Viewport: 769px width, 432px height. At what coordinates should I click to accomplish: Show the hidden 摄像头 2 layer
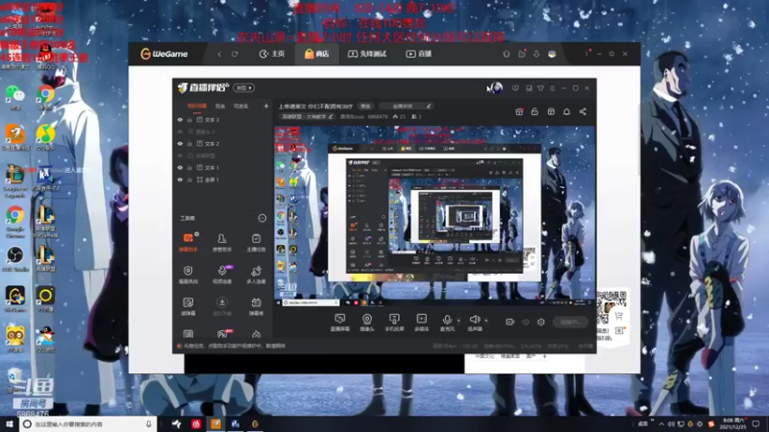point(180,132)
